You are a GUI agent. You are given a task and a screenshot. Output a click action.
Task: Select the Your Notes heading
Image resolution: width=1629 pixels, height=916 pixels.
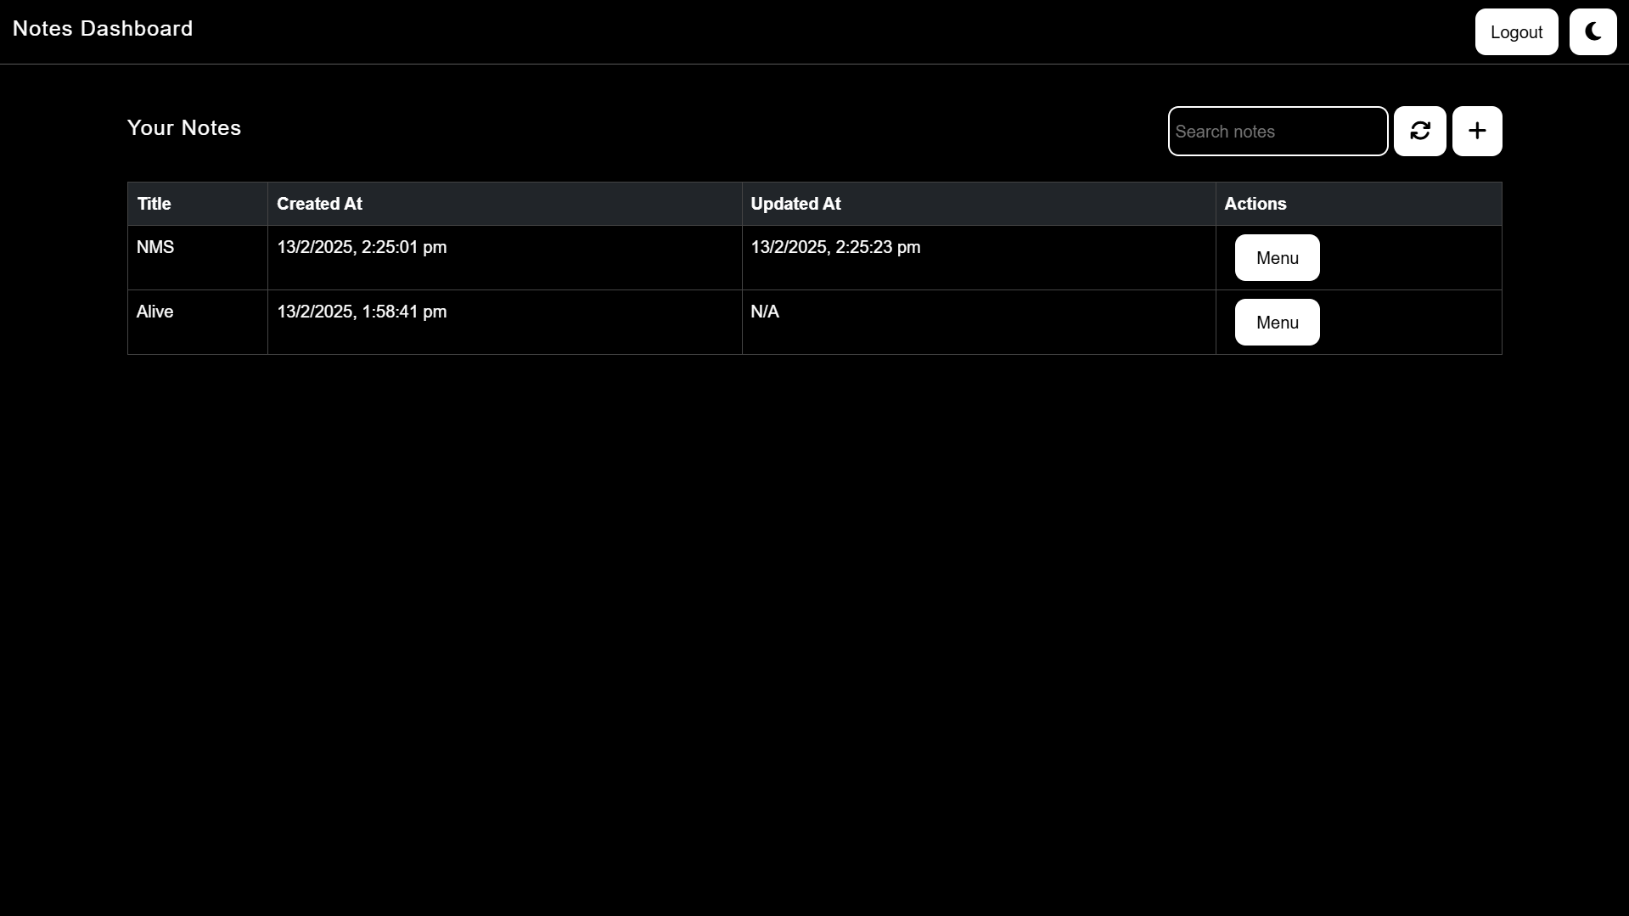point(183,128)
